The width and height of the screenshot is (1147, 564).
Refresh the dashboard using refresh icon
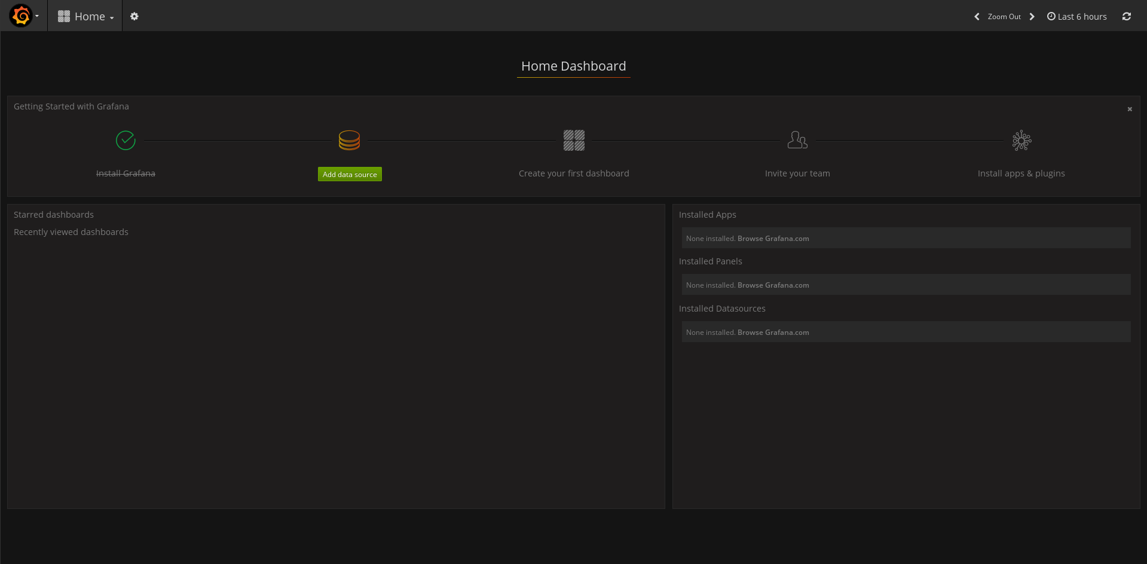[x=1127, y=17]
